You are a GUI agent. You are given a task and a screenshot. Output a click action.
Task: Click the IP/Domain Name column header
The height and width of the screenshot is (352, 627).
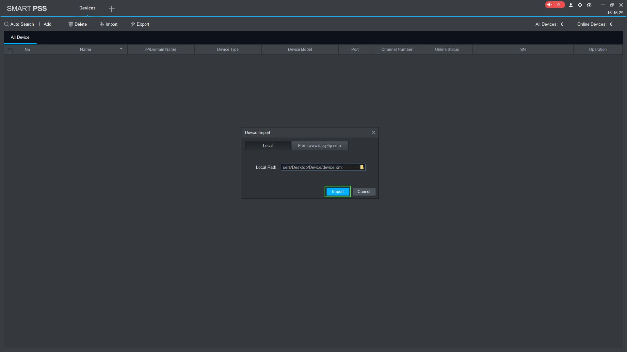[161, 50]
